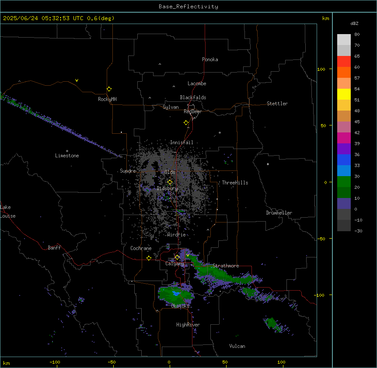The width and height of the screenshot is (377, 368).
Task: Click the asterisk marker above Limestone
Action: (x=67, y=151)
